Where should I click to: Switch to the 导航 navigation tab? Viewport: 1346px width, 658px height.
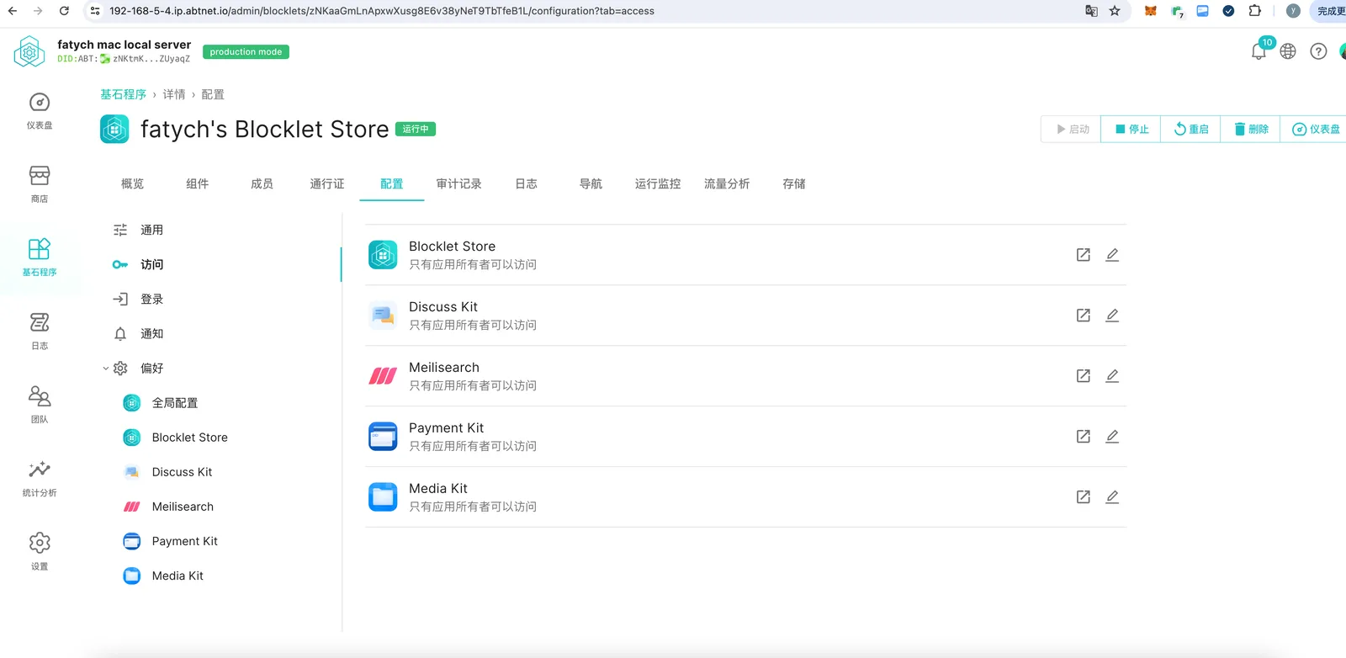pos(591,183)
